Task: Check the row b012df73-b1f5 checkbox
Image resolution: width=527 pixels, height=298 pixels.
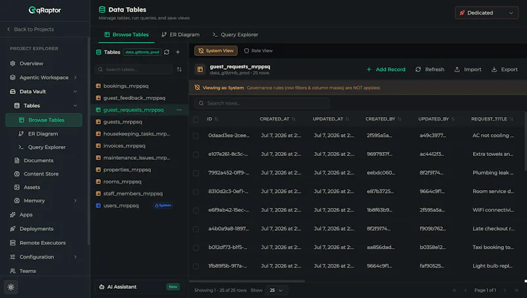Action: click(x=196, y=247)
